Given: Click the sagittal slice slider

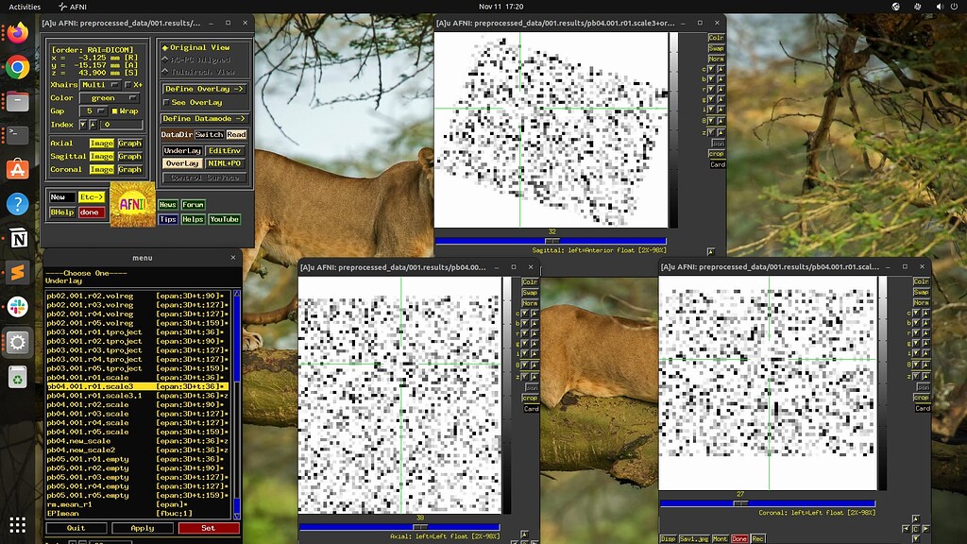Looking at the screenshot, I should [x=551, y=241].
